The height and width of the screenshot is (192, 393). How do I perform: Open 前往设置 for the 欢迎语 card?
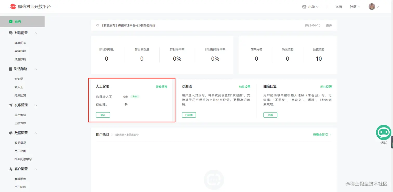point(245,87)
